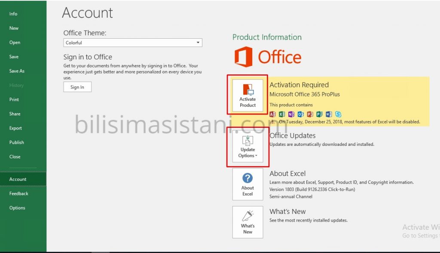Click the 'This product contains' label

click(291, 105)
